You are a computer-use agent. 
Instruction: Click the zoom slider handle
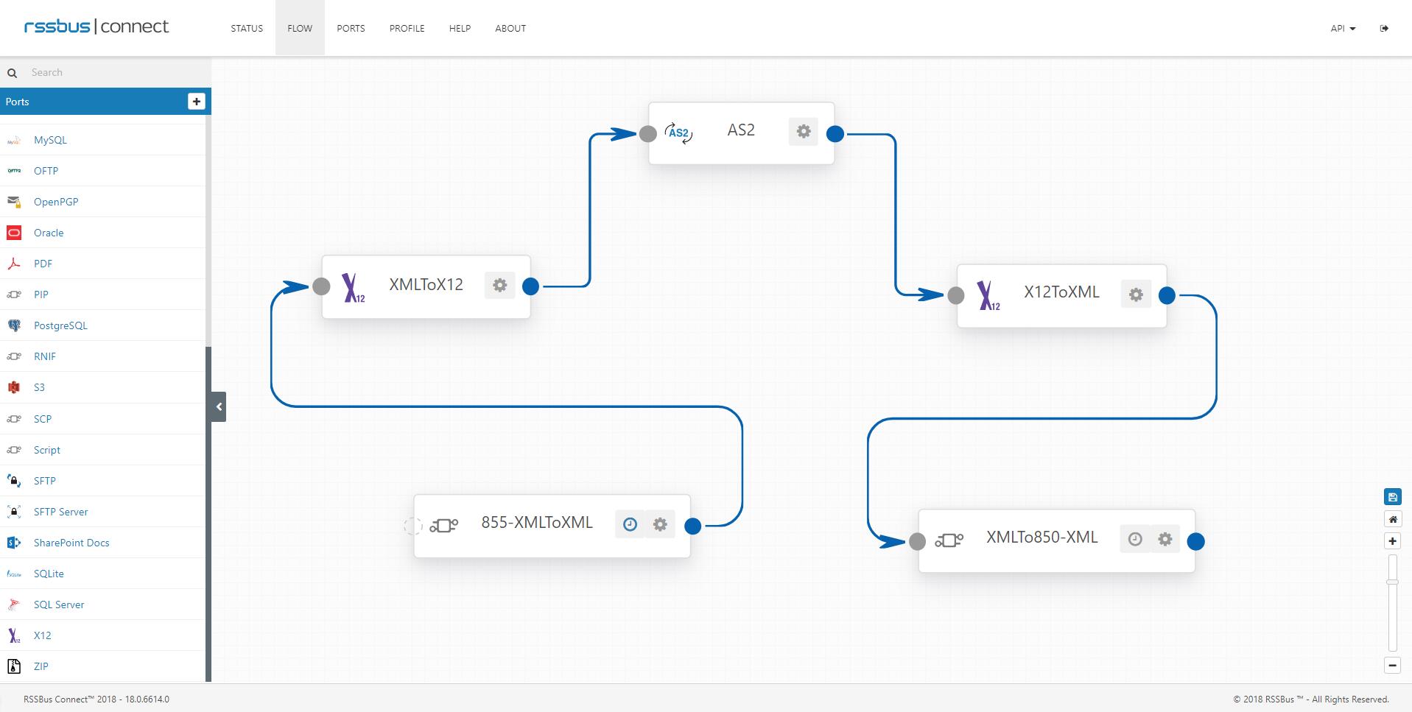point(1392,582)
